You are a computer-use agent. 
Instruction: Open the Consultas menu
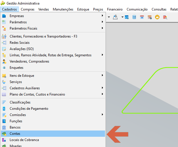click(159, 9)
